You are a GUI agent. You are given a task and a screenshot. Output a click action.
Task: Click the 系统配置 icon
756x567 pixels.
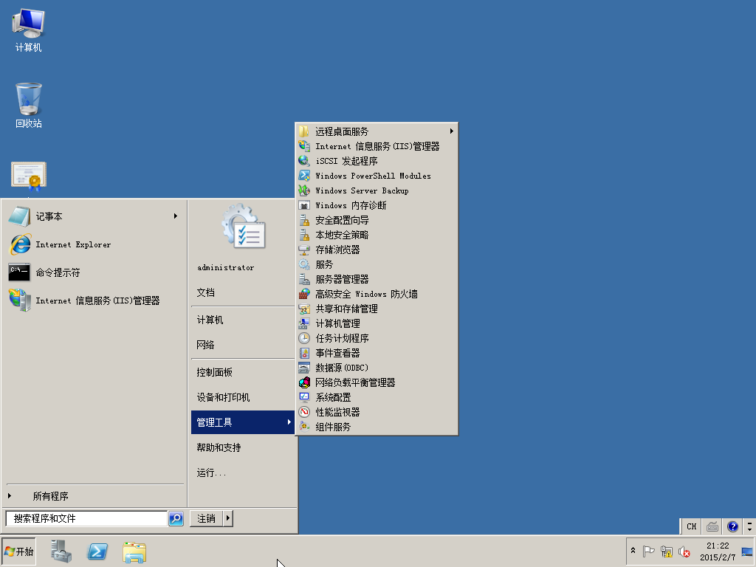[303, 397]
